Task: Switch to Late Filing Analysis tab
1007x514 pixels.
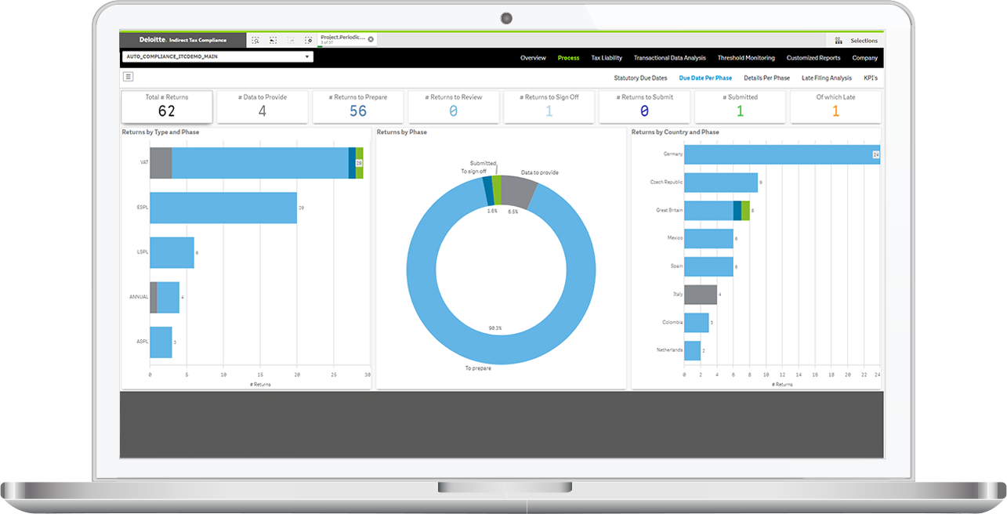Action: (826, 78)
